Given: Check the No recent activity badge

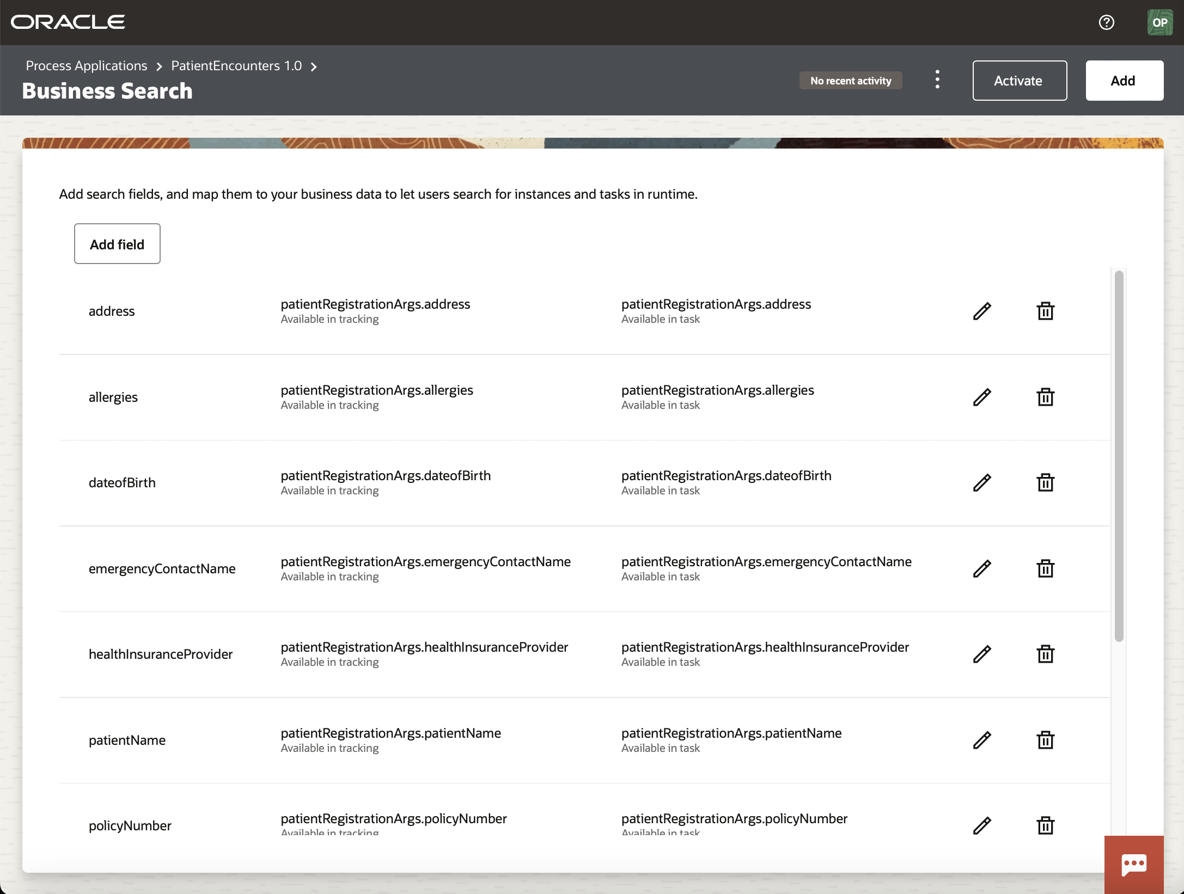Looking at the screenshot, I should coord(850,79).
